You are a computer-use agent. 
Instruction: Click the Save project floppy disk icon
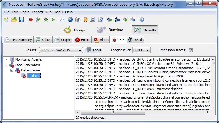tap(21, 20)
